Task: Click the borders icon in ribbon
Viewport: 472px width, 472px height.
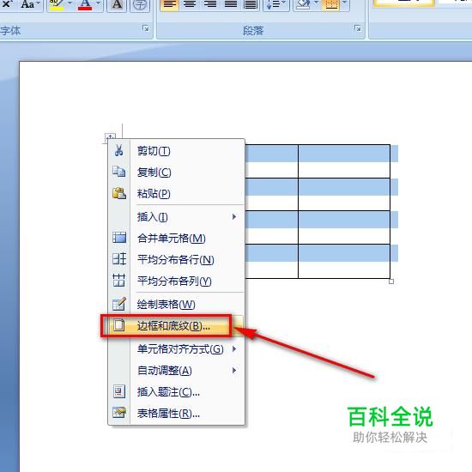Action: click(x=331, y=4)
